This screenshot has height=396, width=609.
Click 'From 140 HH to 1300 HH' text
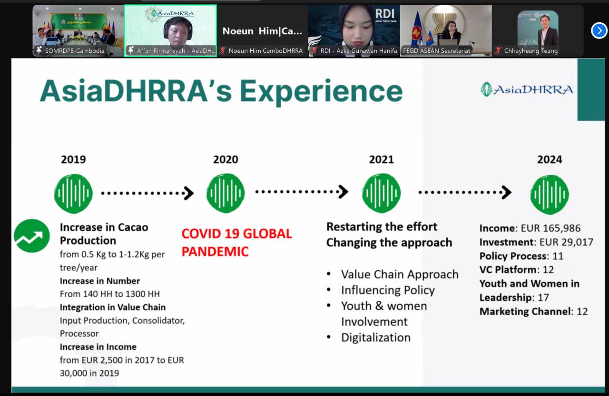tap(109, 294)
